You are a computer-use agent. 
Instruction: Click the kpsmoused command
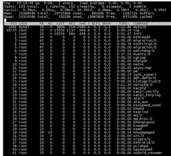pos(143,149)
